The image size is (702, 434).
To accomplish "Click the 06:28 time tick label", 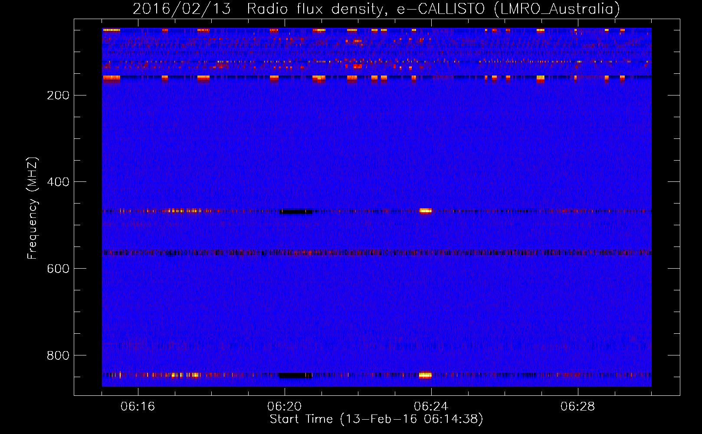I will pyautogui.click(x=577, y=407).
